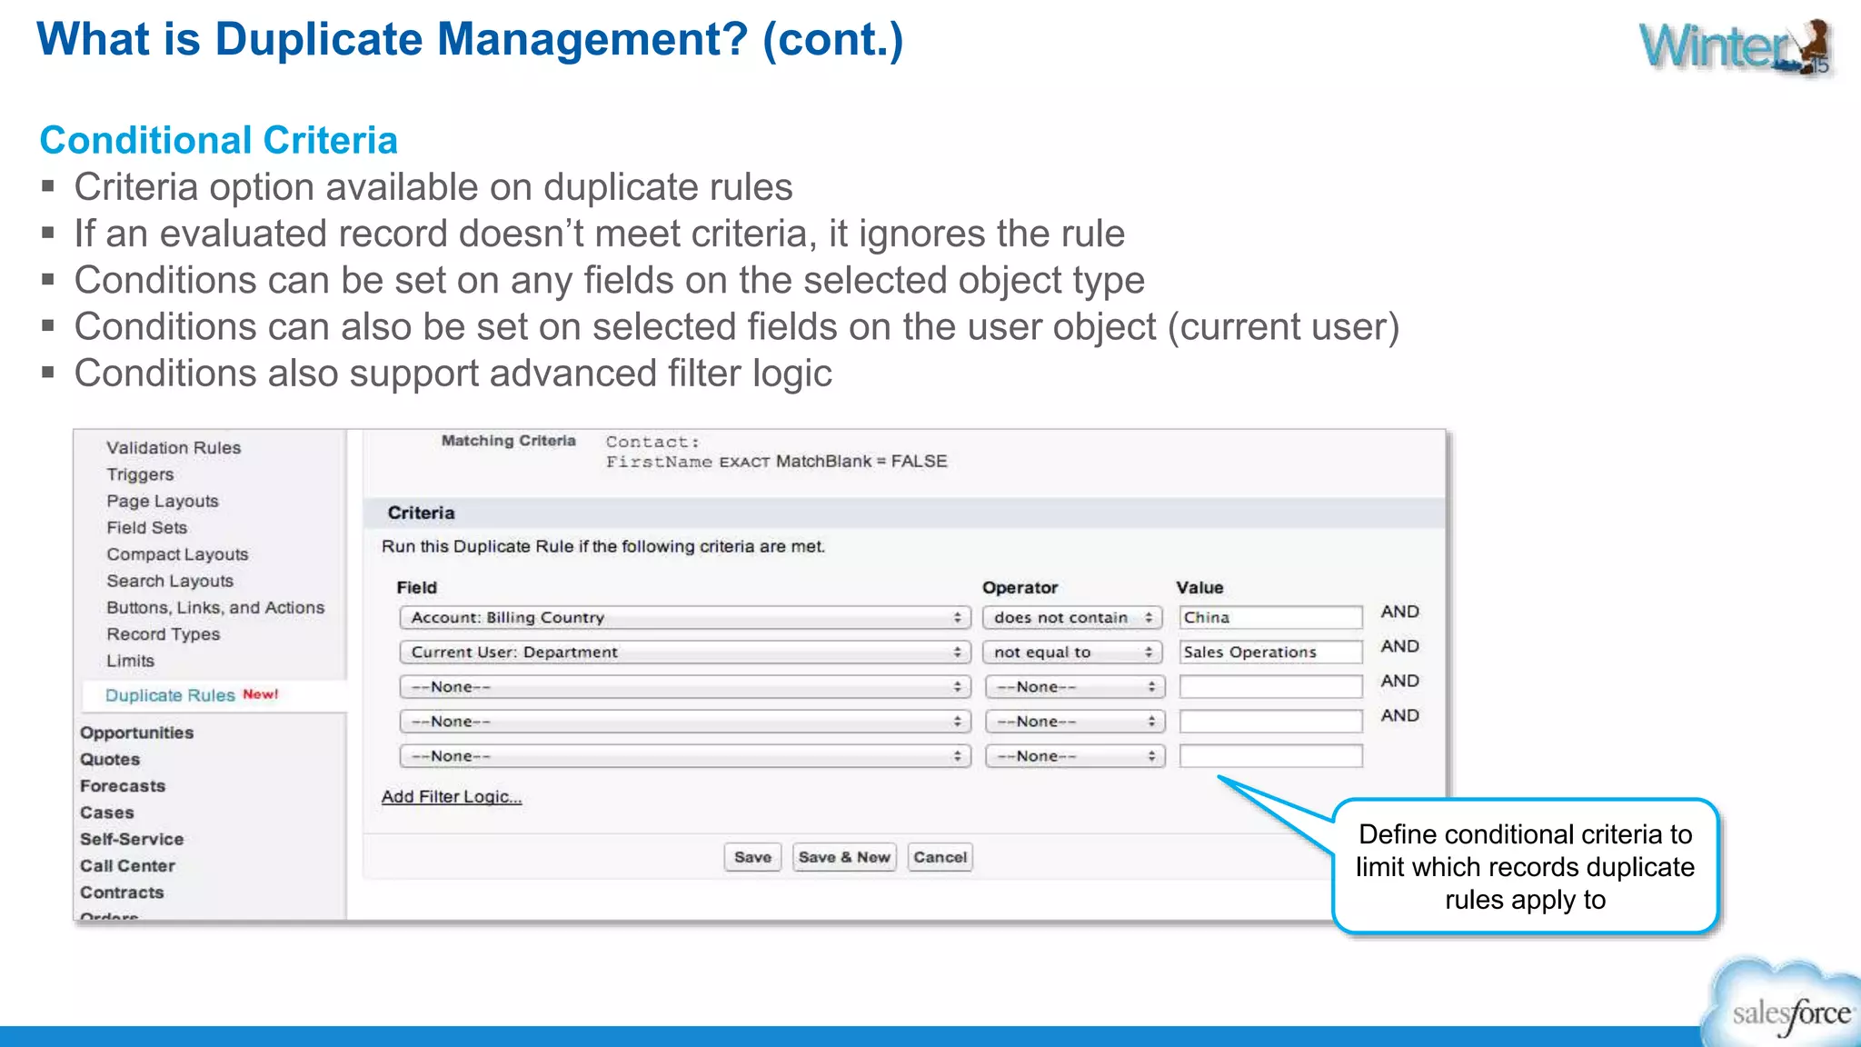
Task: Click the Save & New button
Action: 844,857
